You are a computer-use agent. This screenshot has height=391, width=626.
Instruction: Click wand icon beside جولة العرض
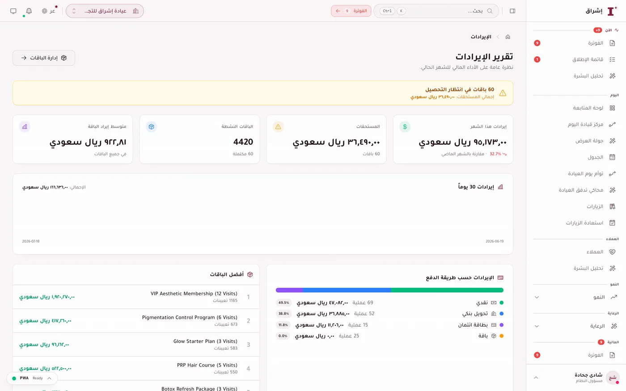click(x=613, y=141)
